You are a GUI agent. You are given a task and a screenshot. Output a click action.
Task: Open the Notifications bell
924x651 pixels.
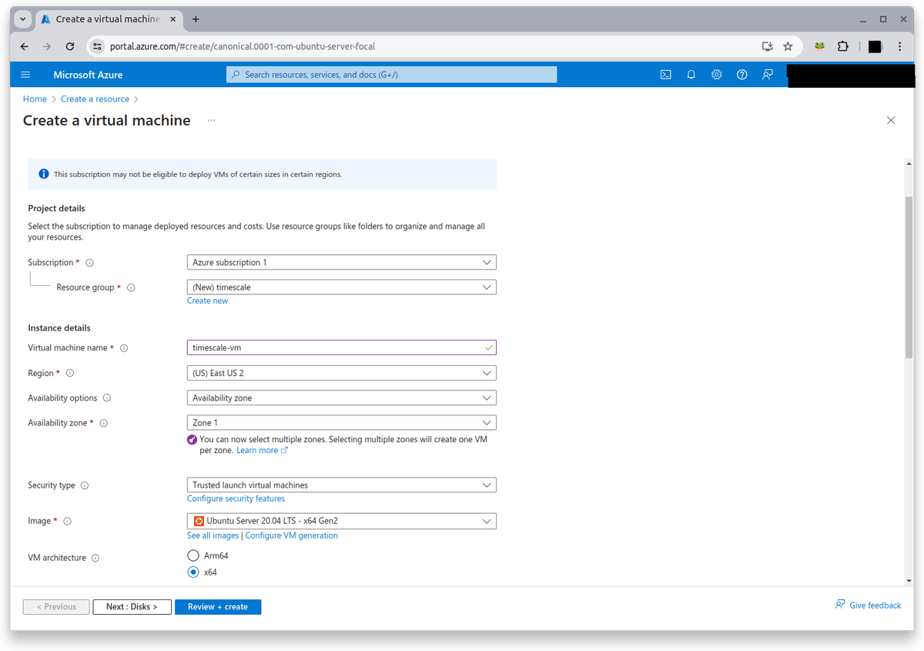[x=691, y=74]
